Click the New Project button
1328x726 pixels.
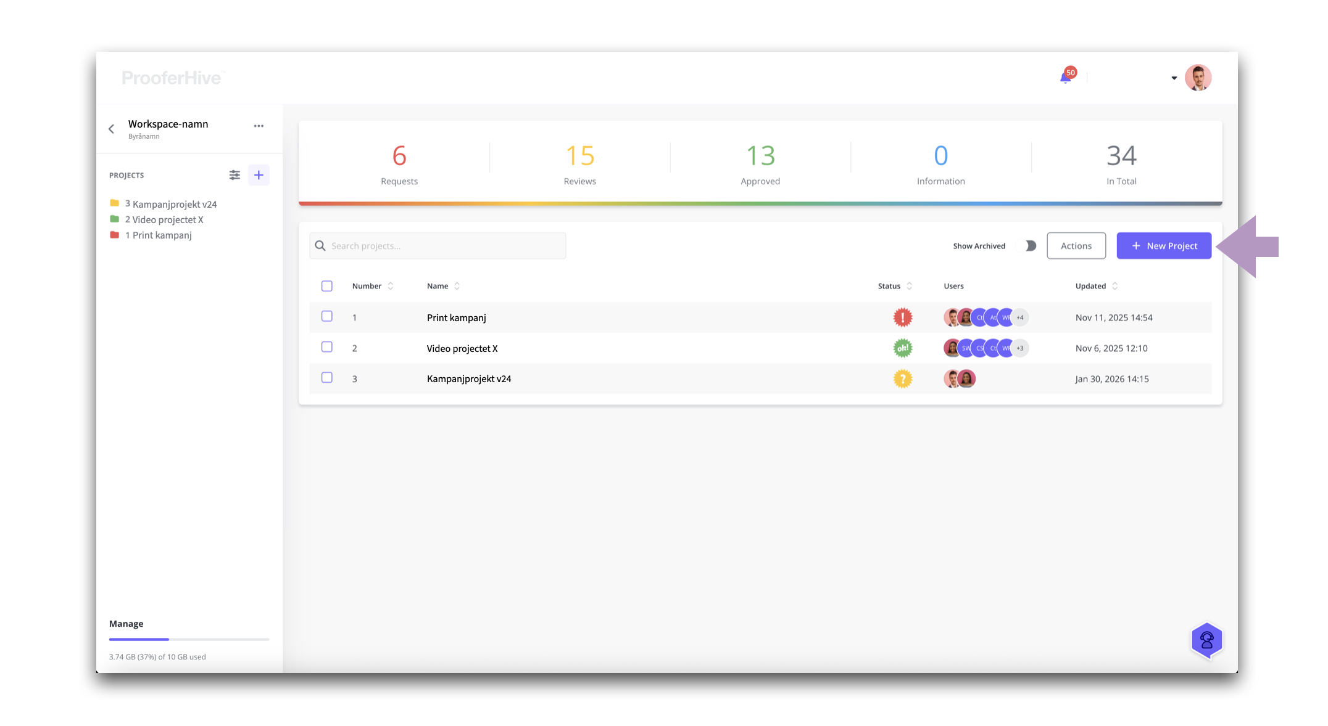(x=1164, y=246)
